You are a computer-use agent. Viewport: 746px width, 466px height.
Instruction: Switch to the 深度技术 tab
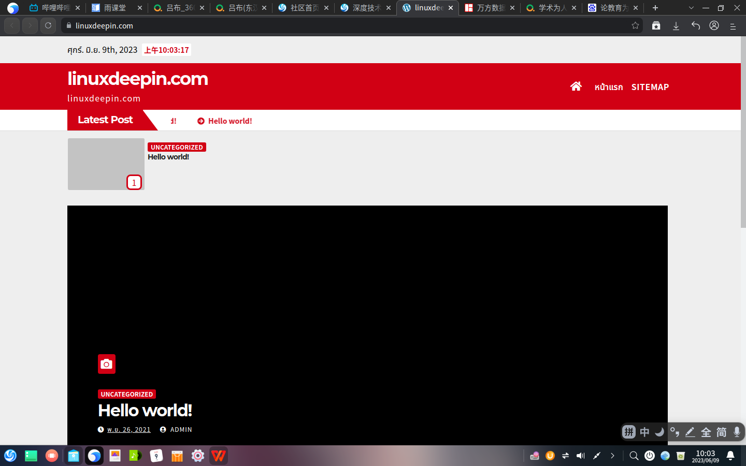366,8
